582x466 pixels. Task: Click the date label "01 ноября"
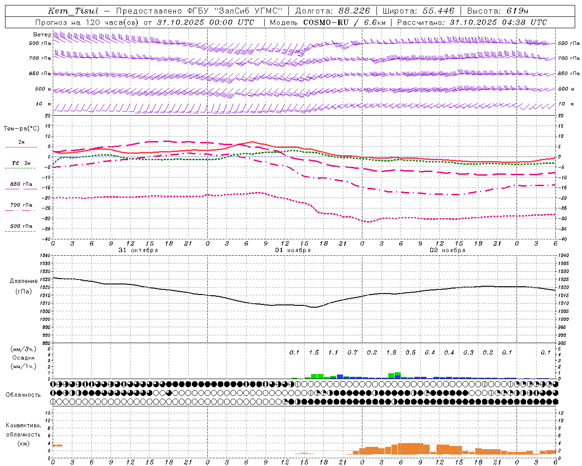coord(293,250)
